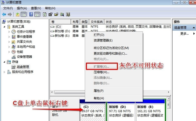
Task: Choose 将分区标记为活动分区(M)
Action: [114, 48]
